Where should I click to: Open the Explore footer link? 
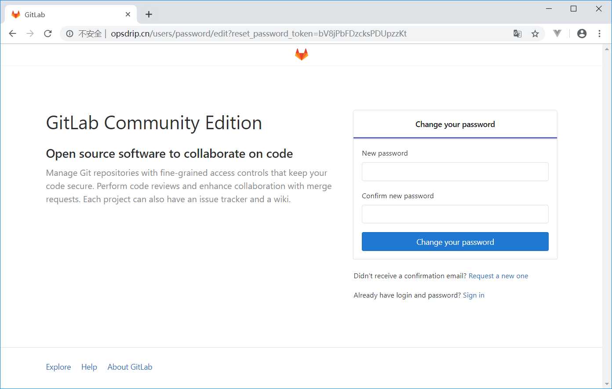(58, 367)
